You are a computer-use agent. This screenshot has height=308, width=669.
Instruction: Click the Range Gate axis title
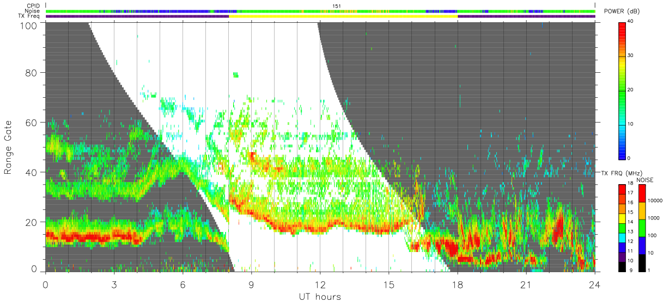point(8,147)
